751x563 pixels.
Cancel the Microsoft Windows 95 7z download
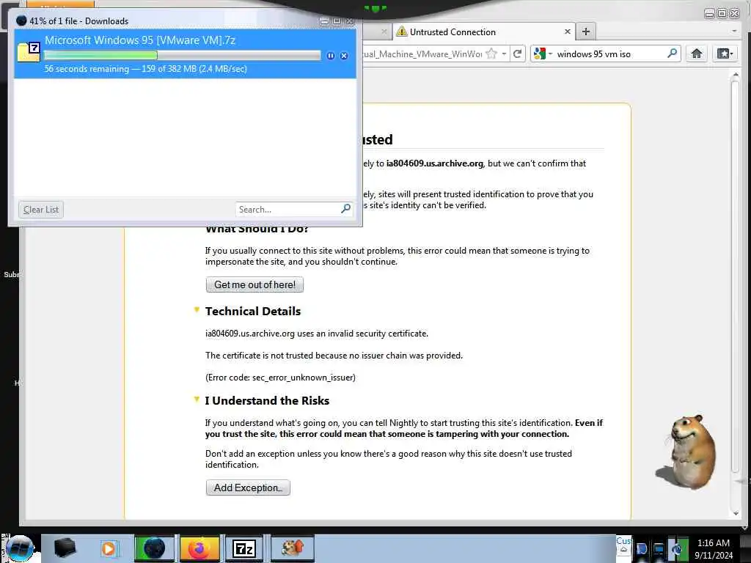(x=344, y=56)
